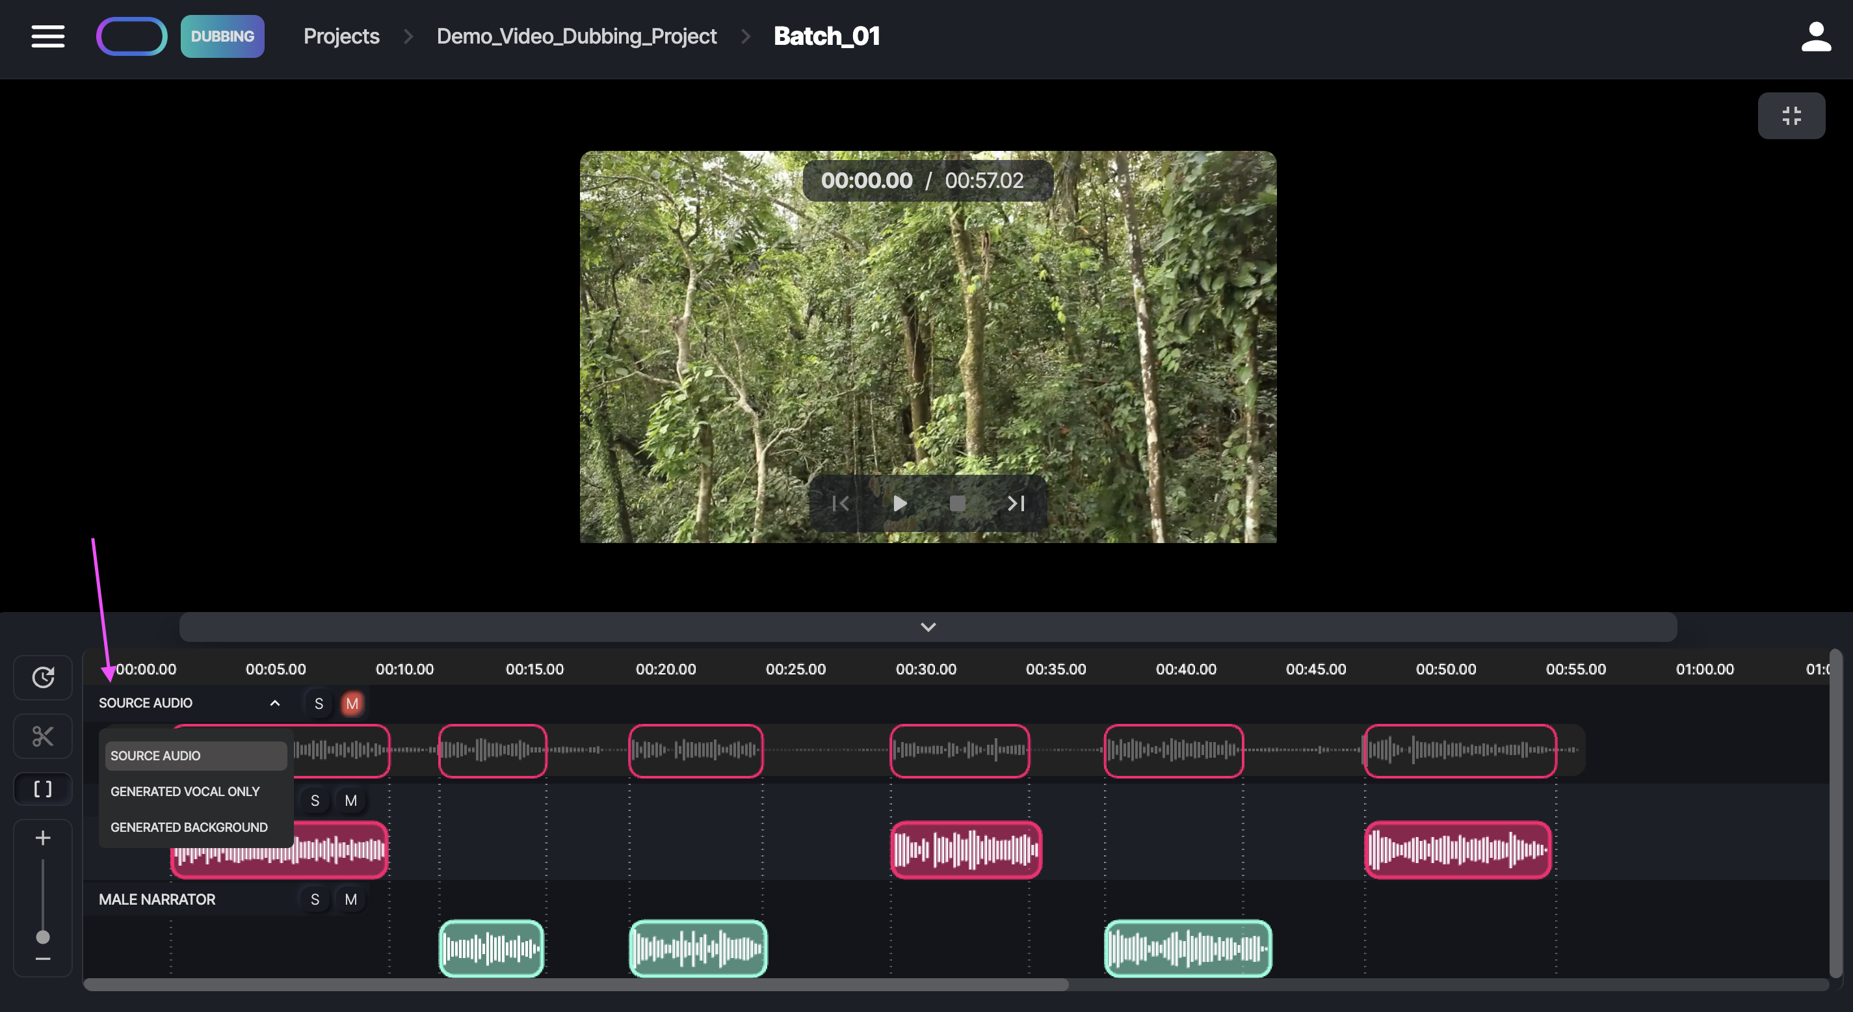This screenshot has height=1012, width=1853.
Task: Solo the Male Narrator track
Action: tap(314, 899)
